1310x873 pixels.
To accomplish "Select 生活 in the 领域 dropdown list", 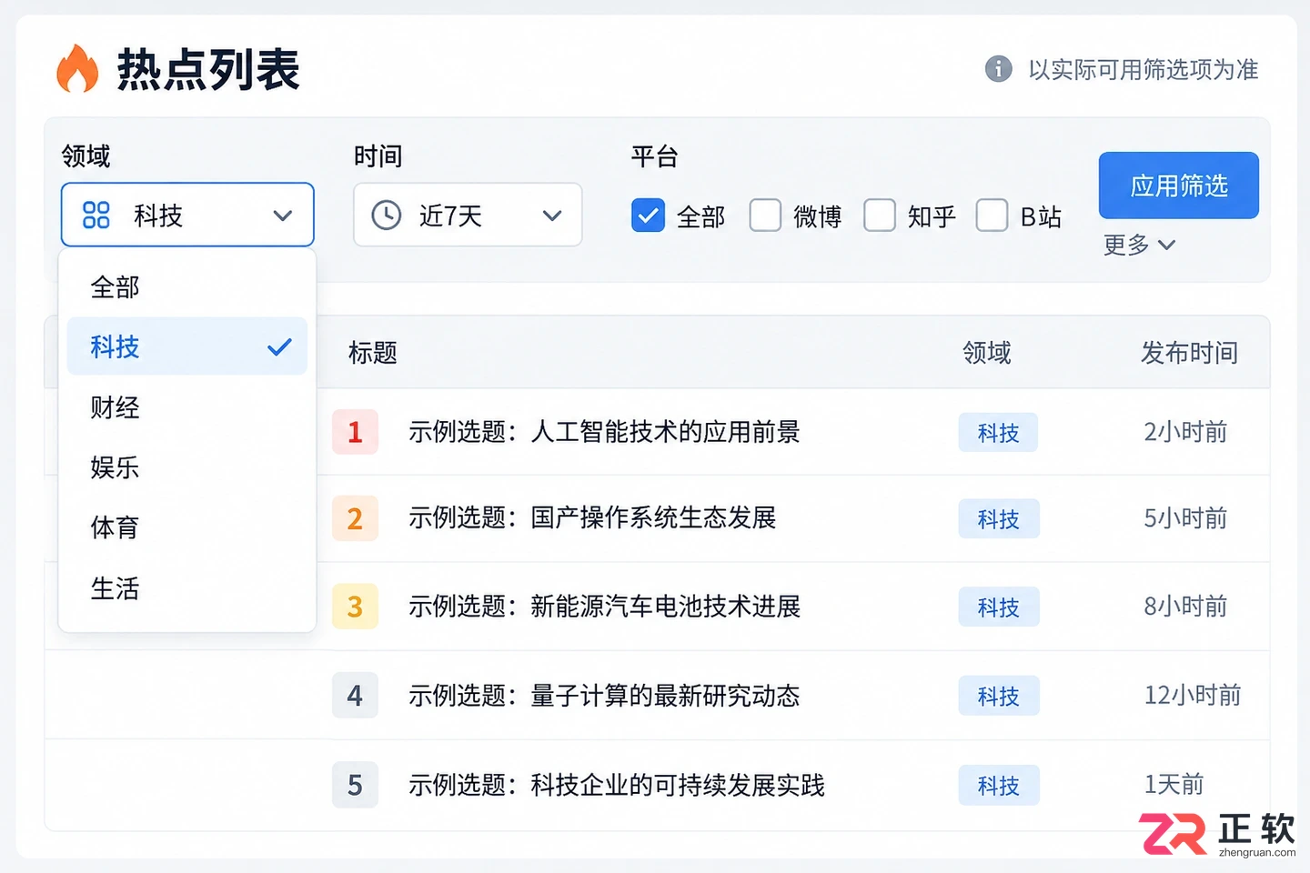I will pyautogui.click(x=187, y=588).
